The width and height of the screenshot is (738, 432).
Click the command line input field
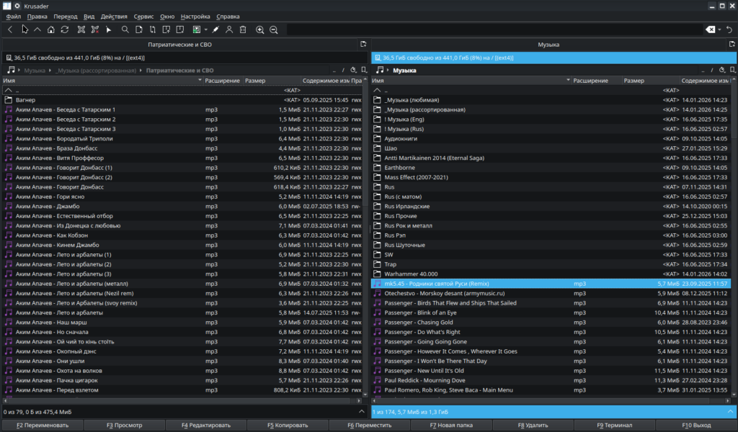[494, 30]
